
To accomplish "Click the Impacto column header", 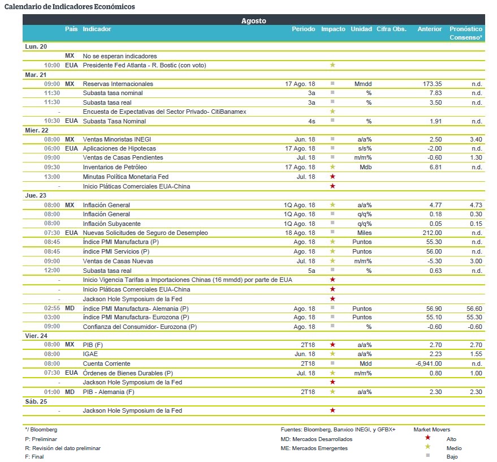I will pos(333,29).
